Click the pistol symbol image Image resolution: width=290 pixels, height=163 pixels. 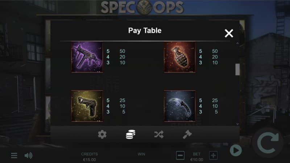pyautogui.click(x=87, y=106)
